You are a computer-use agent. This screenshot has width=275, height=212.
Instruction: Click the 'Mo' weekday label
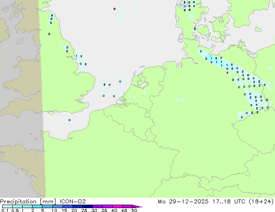[x=161, y=202]
